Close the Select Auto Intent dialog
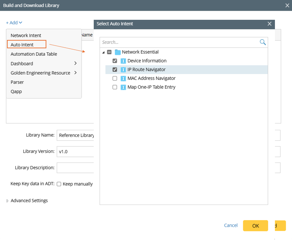 [x=269, y=24]
